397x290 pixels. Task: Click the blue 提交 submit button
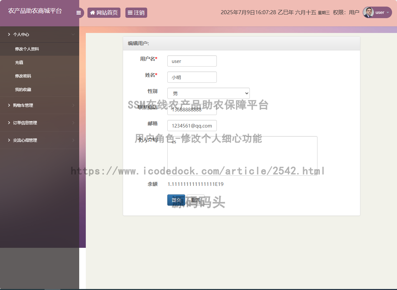click(176, 200)
